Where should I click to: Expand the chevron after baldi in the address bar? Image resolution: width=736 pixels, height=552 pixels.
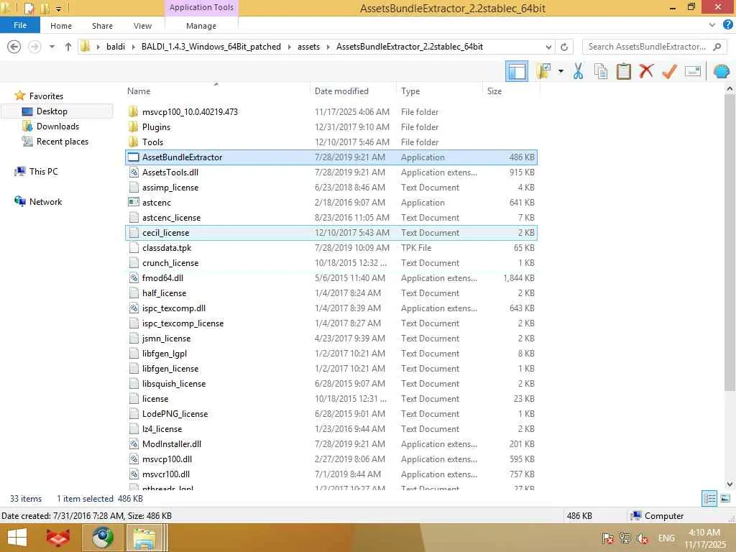click(133, 47)
